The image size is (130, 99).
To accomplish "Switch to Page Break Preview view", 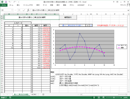I will tap(104, 97).
